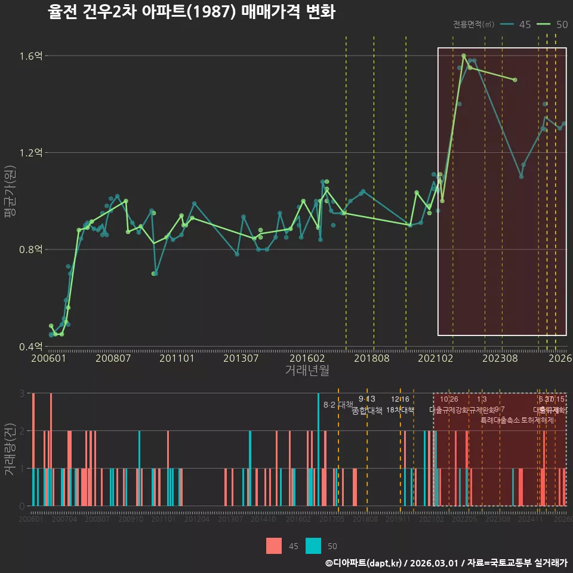This screenshot has width=573, height=573.
Task: Click the 평균가(원) y-axis title
Action: pyautogui.click(x=10, y=192)
